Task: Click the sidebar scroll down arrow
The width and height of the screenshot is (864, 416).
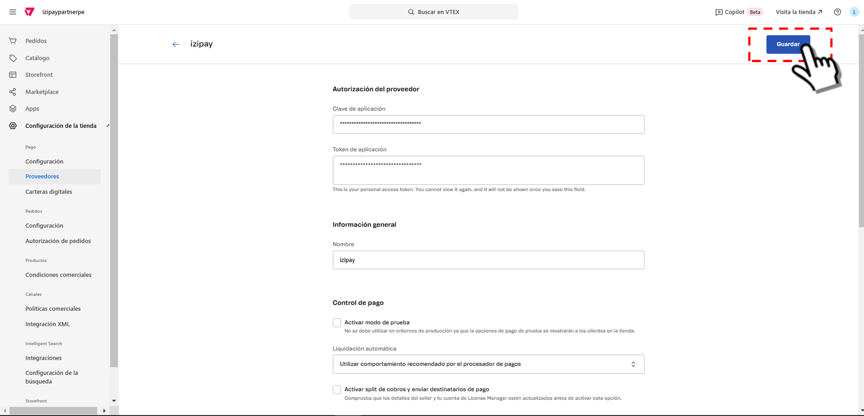Action: pos(114,401)
